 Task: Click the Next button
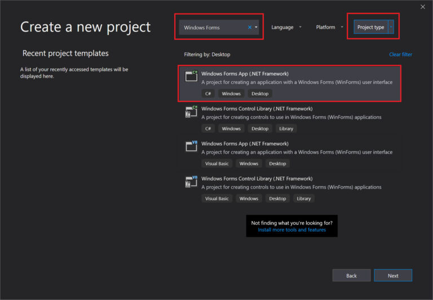[x=393, y=275]
